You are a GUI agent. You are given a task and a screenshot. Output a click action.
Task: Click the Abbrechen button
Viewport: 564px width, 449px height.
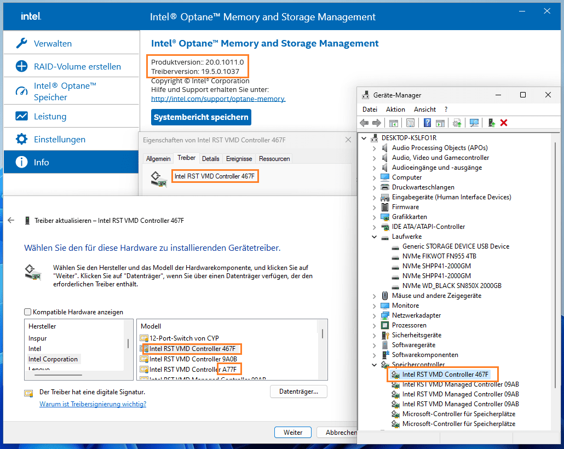(x=337, y=433)
